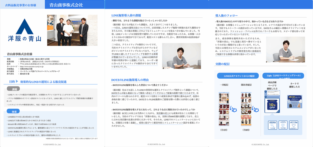
Task: Click the interview photo on the right page
Action: pyautogui.click(x=285, y=49)
